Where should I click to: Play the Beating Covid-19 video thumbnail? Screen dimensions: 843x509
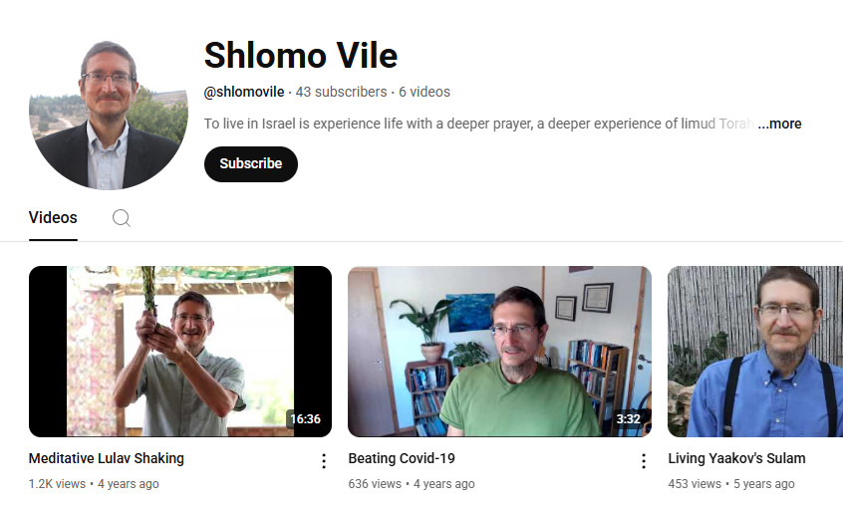499,351
